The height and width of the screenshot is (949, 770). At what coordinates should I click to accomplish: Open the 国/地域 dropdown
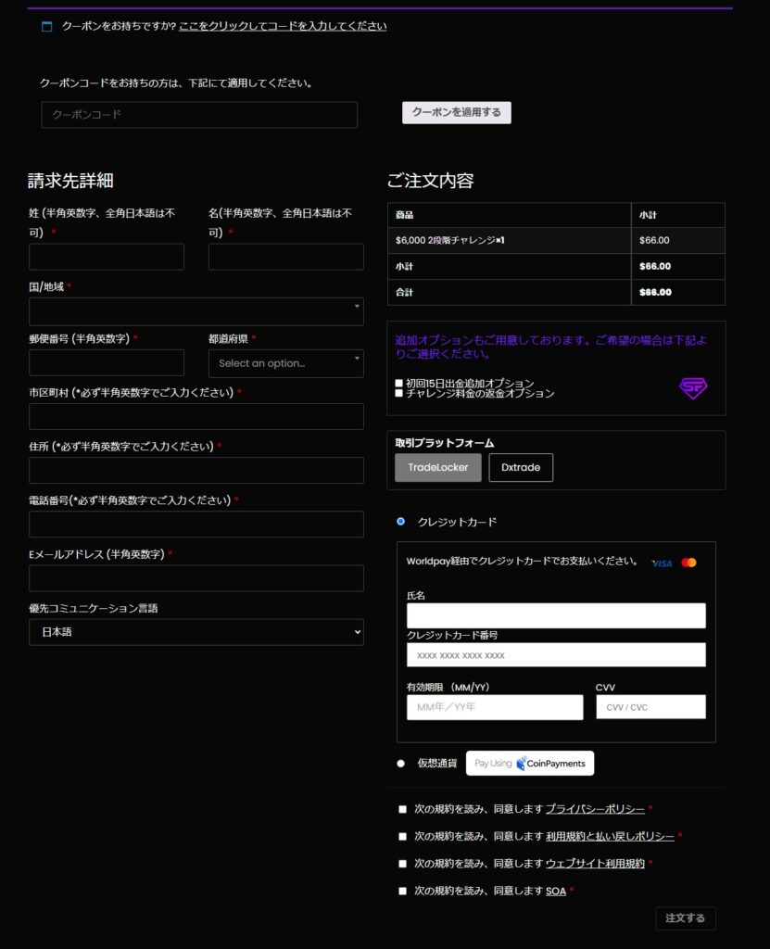[196, 311]
